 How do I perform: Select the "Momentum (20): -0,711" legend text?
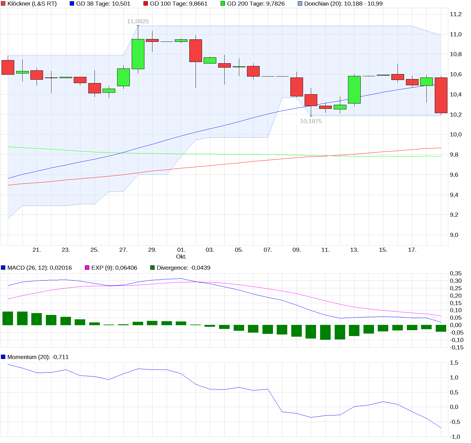pos(38,357)
